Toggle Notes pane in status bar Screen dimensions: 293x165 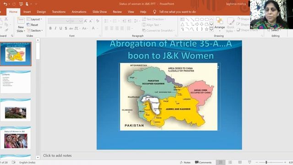(x=185, y=162)
